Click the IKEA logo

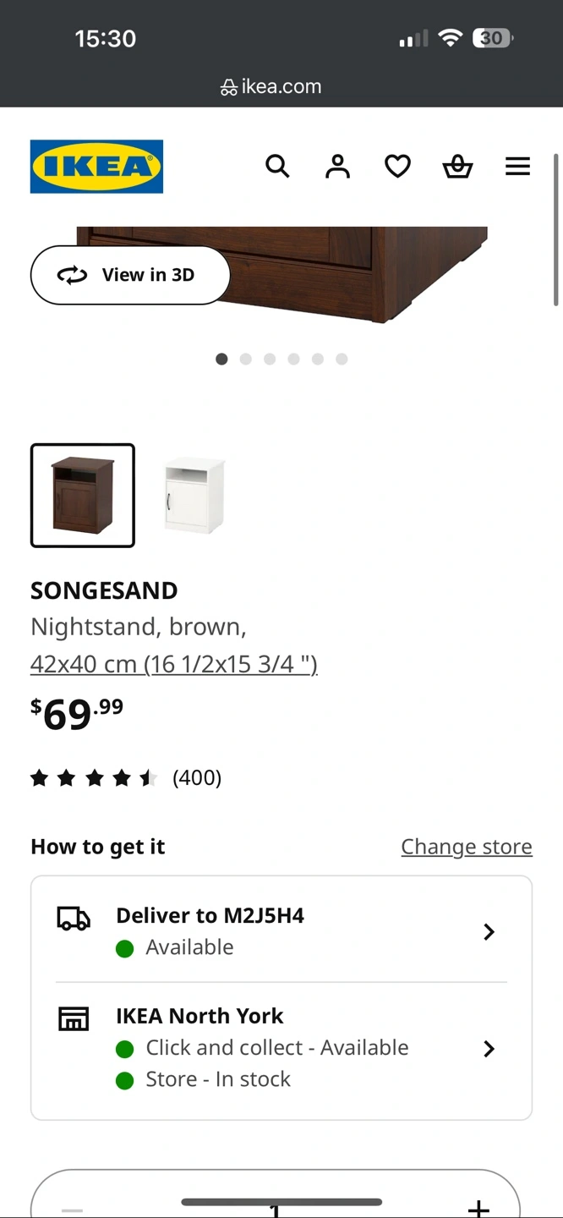click(x=96, y=166)
